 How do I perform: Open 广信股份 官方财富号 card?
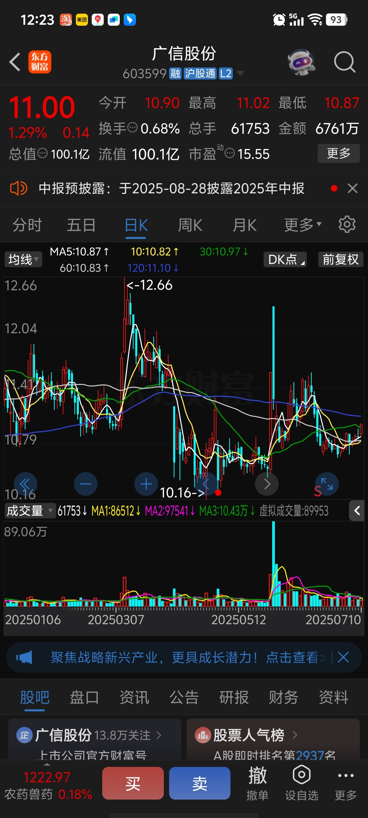(x=95, y=740)
